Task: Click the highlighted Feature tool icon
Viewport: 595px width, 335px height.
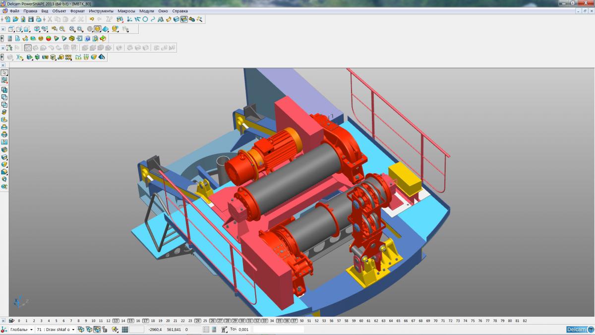Action: [184, 19]
